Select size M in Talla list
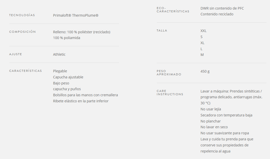 pyautogui.click(x=202, y=55)
